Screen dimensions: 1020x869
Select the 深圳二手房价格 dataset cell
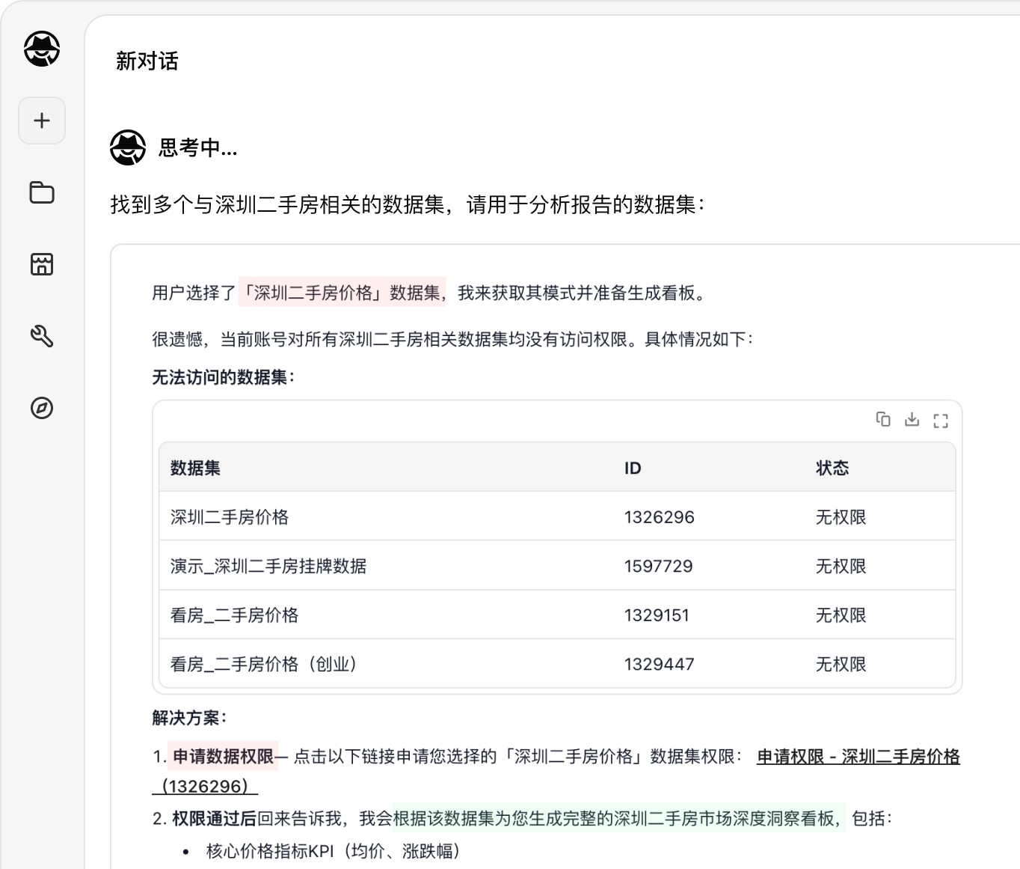[230, 517]
